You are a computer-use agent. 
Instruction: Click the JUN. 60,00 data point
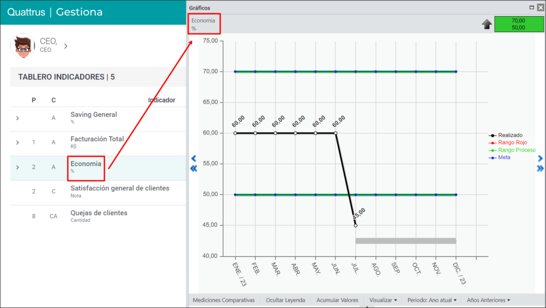[336, 133]
